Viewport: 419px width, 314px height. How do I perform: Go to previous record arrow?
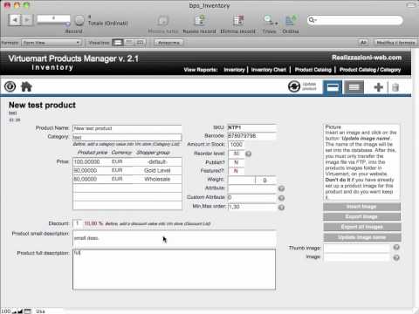15,20
